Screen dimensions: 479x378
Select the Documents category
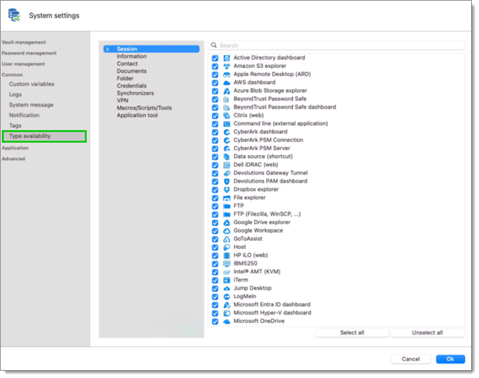132,71
